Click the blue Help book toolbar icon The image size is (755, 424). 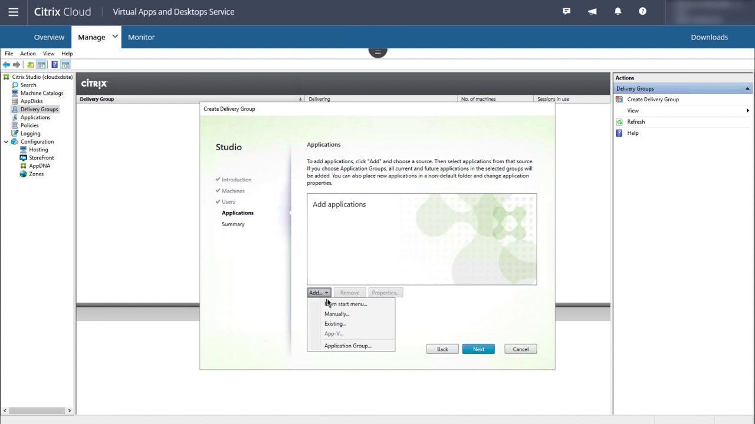(54, 65)
